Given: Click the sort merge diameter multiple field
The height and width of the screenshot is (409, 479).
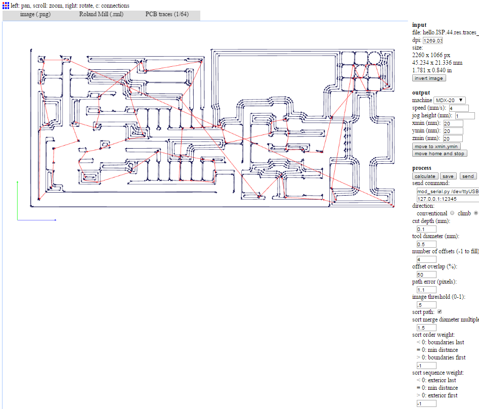Looking at the screenshot, I should (x=426, y=328).
